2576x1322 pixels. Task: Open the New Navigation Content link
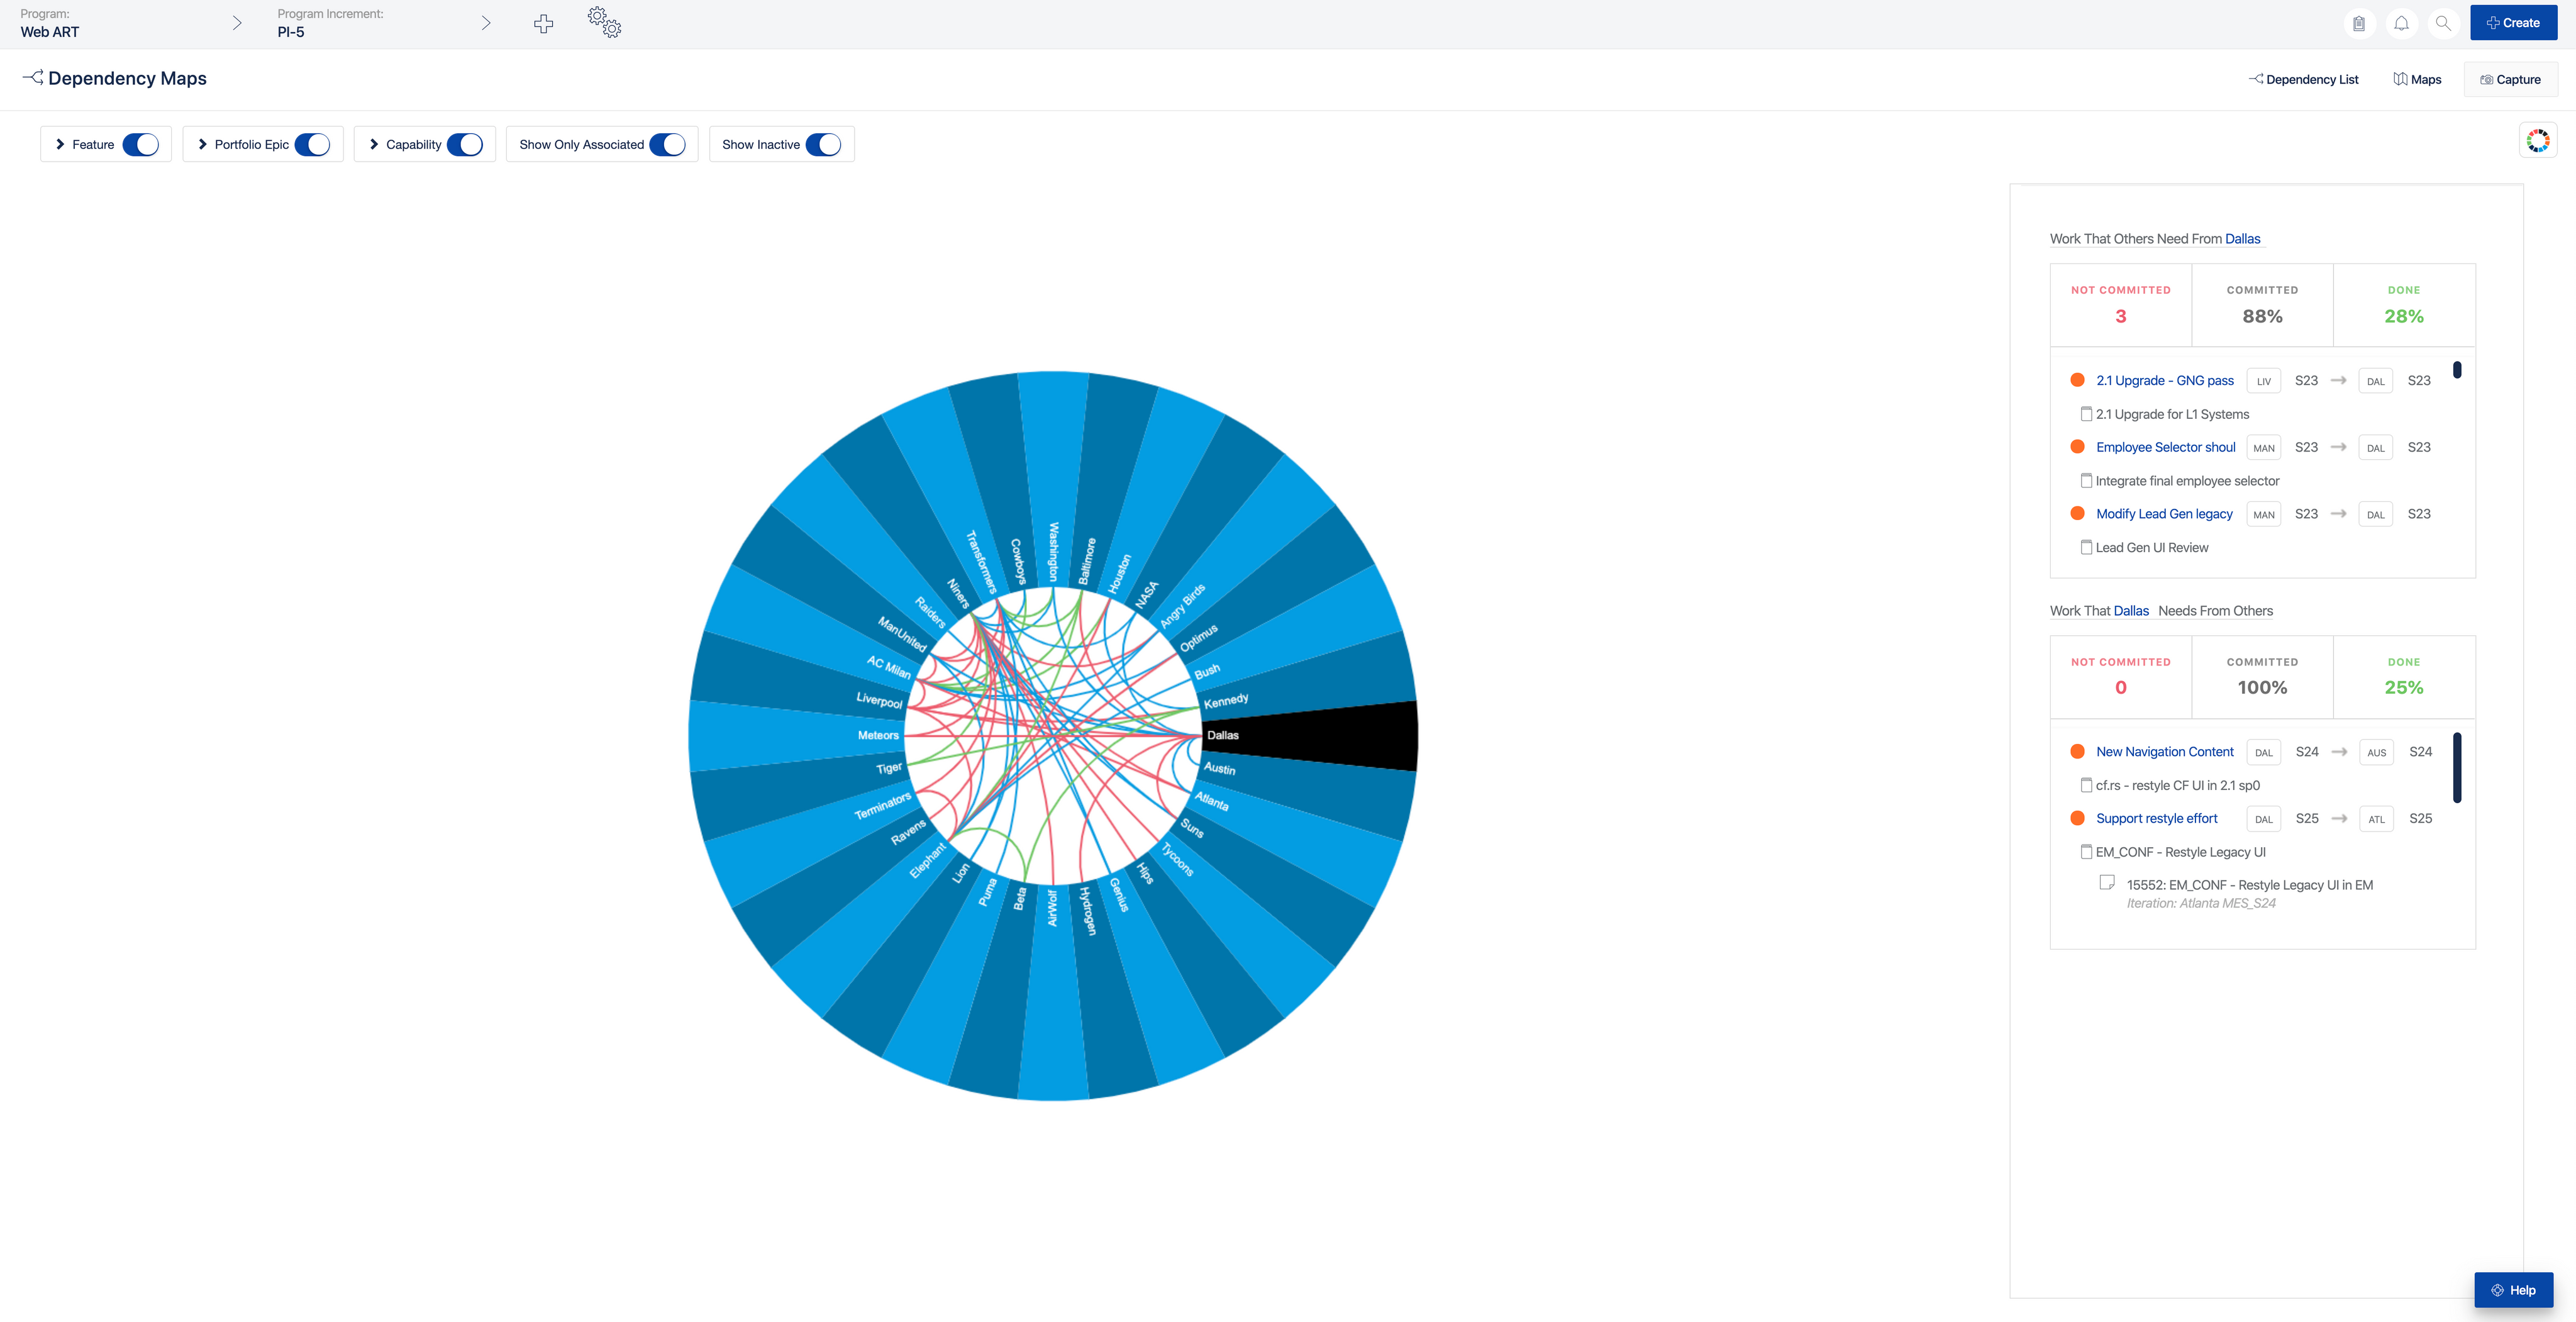coord(2165,752)
